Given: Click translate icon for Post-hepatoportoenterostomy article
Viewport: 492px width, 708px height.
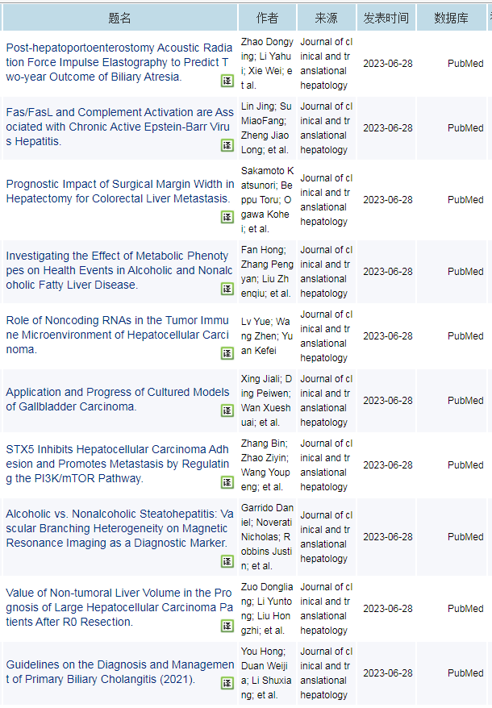Looking at the screenshot, I should point(227,81).
